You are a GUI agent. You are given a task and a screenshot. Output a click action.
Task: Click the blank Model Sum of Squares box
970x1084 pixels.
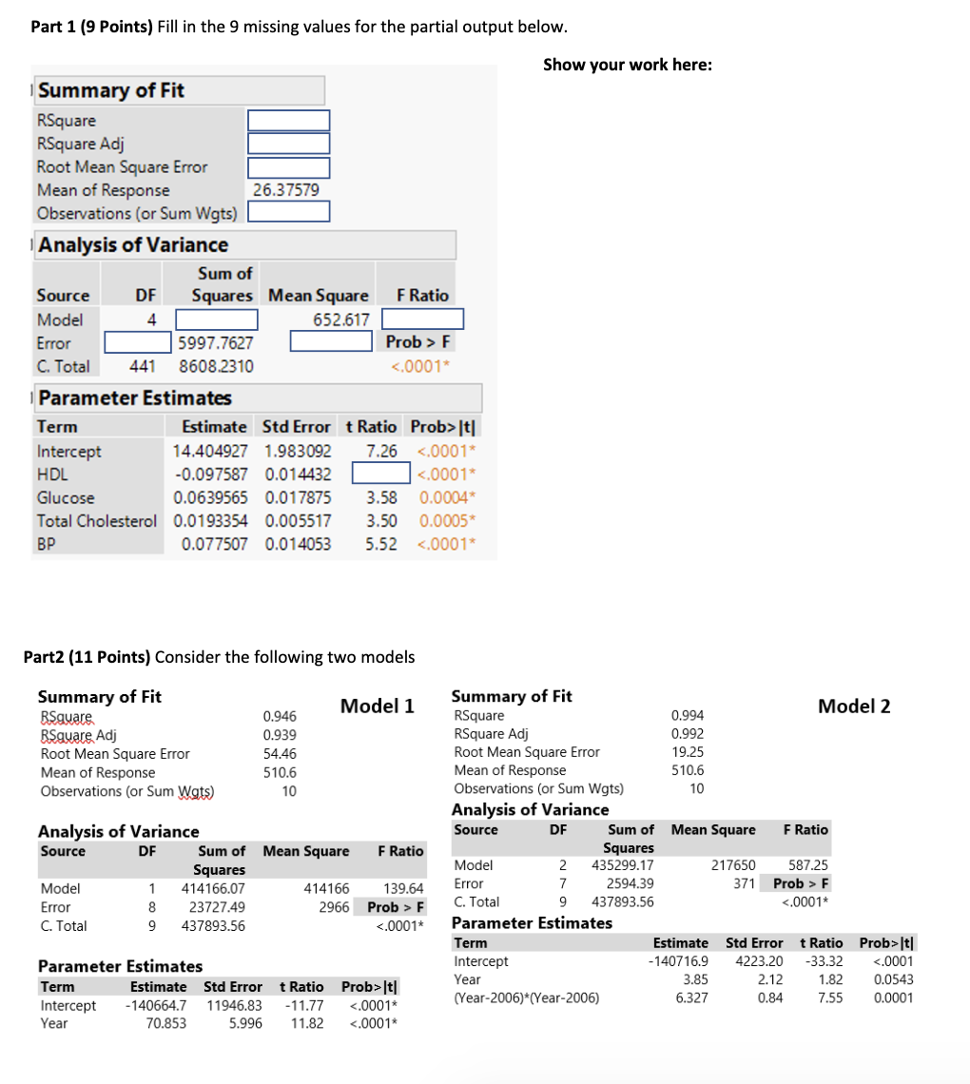point(217,320)
